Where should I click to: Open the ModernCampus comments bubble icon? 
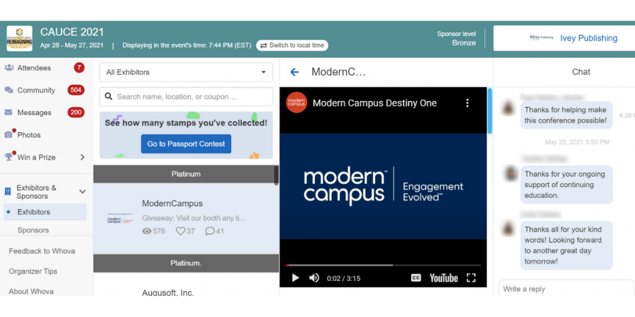[210, 231]
